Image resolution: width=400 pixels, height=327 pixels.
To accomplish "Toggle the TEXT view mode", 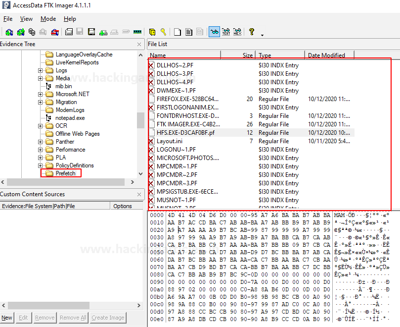I will tap(226, 32).
